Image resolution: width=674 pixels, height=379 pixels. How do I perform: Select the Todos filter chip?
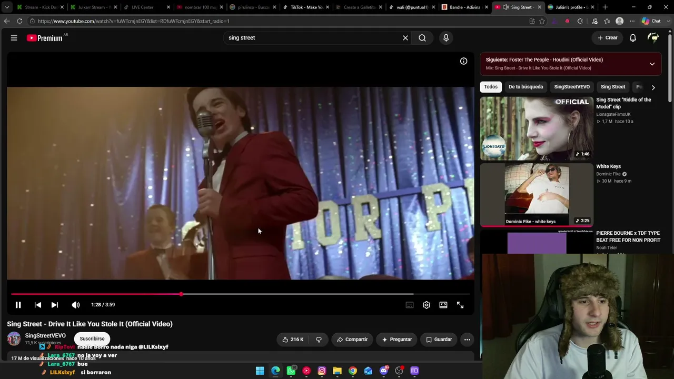[x=491, y=87]
